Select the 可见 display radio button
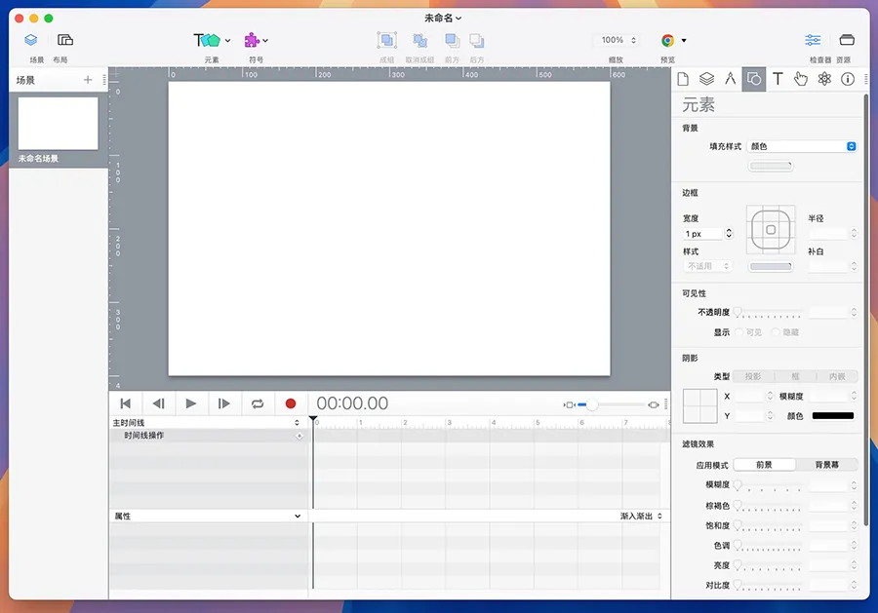This screenshot has width=878, height=613. [739, 332]
